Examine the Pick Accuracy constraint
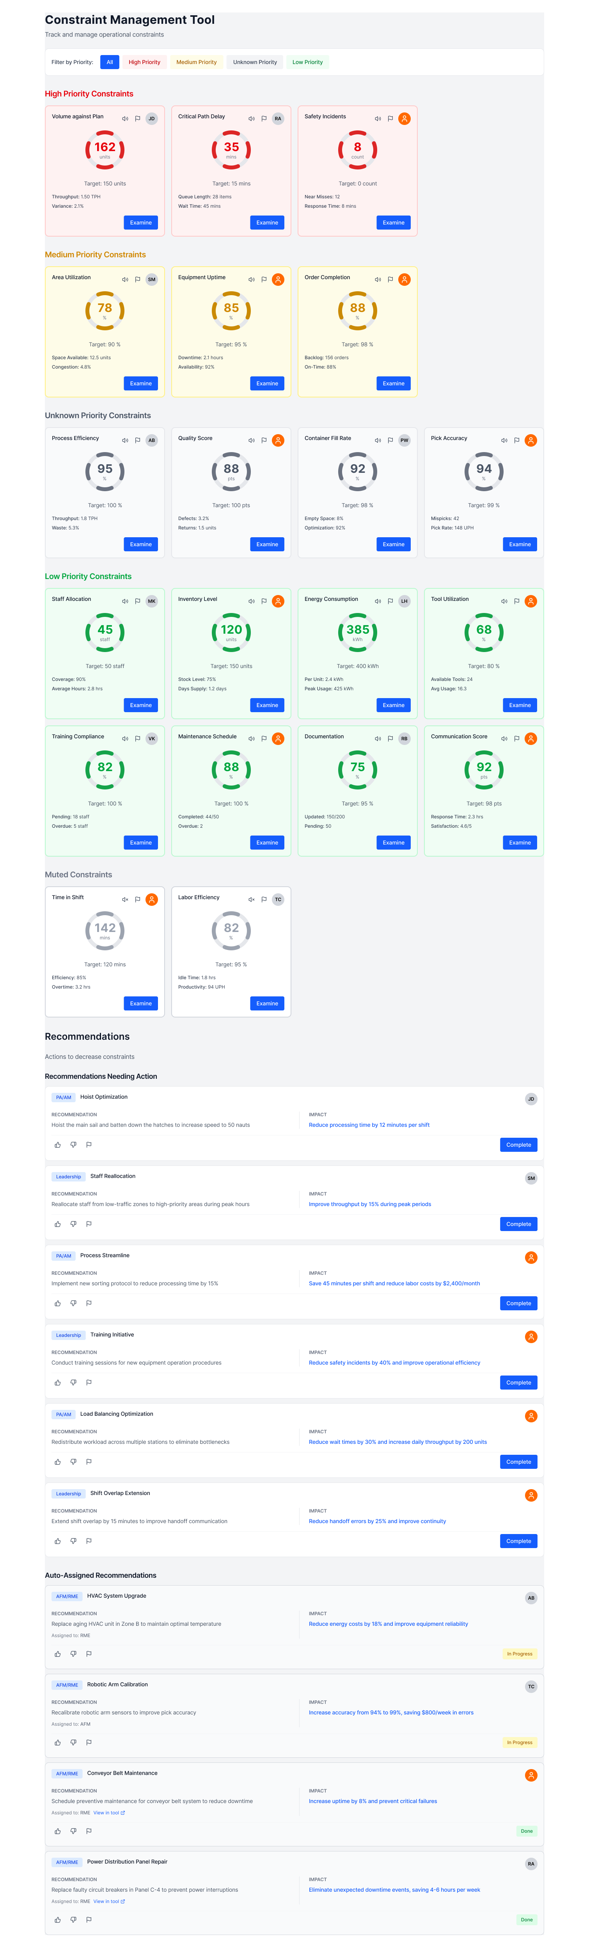Image resolution: width=589 pixels, height=1960 pixels. click(x=520, y=545)
